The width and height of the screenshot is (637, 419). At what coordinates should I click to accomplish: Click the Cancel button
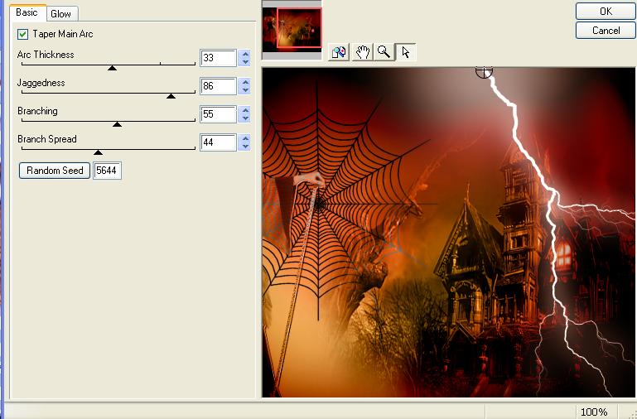(606, 31)
